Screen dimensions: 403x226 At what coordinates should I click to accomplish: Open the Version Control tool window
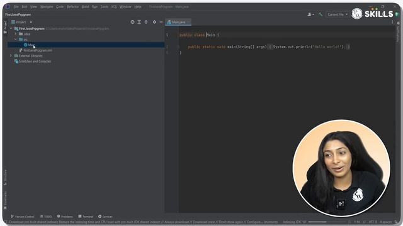click(23, 217)
